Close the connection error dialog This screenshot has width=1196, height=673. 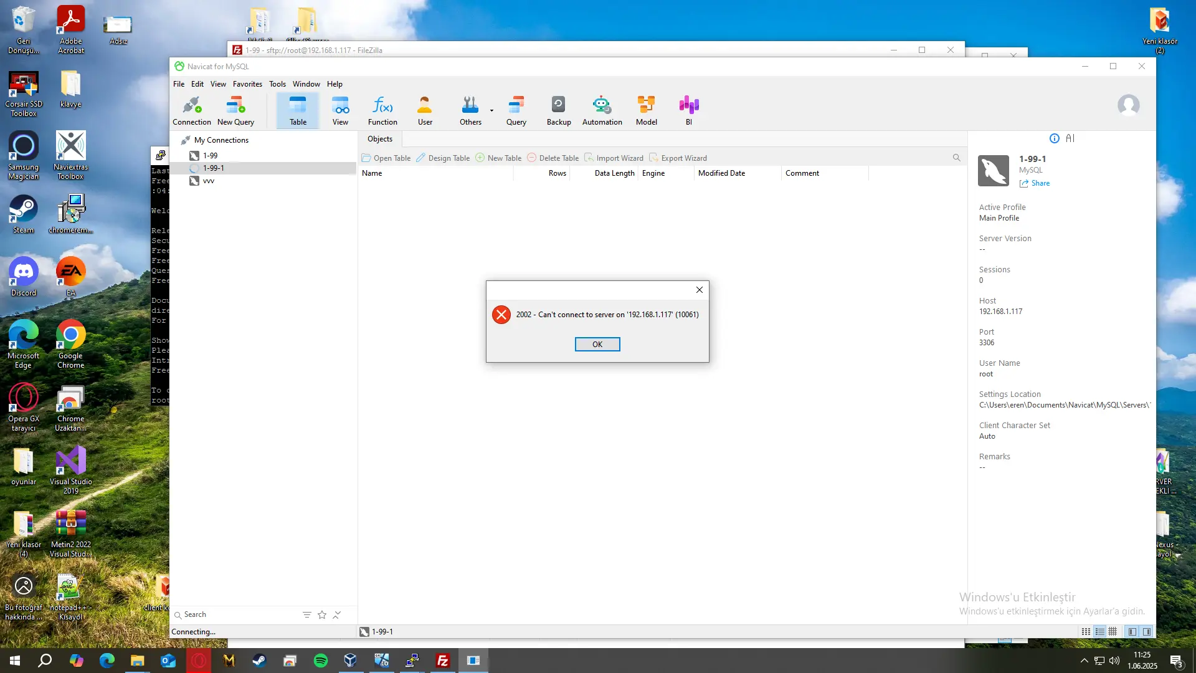(700, 290)
